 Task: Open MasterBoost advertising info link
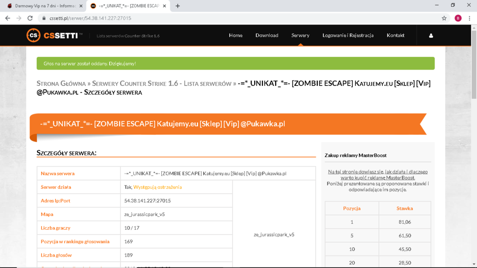(x=378, y=175)
